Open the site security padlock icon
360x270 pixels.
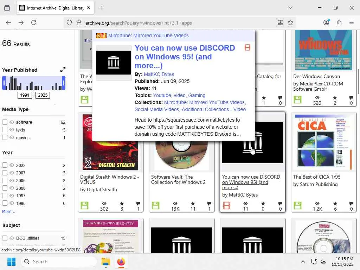click(79, 22)
